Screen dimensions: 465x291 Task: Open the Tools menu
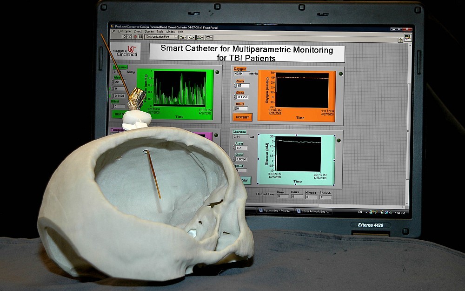(x=160, y=32)
